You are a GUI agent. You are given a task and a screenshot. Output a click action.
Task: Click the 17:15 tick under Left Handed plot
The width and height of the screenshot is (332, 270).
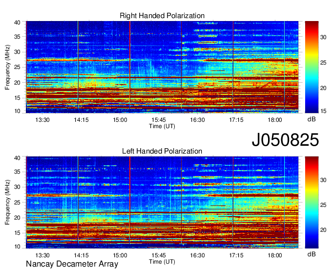[236, 255]
